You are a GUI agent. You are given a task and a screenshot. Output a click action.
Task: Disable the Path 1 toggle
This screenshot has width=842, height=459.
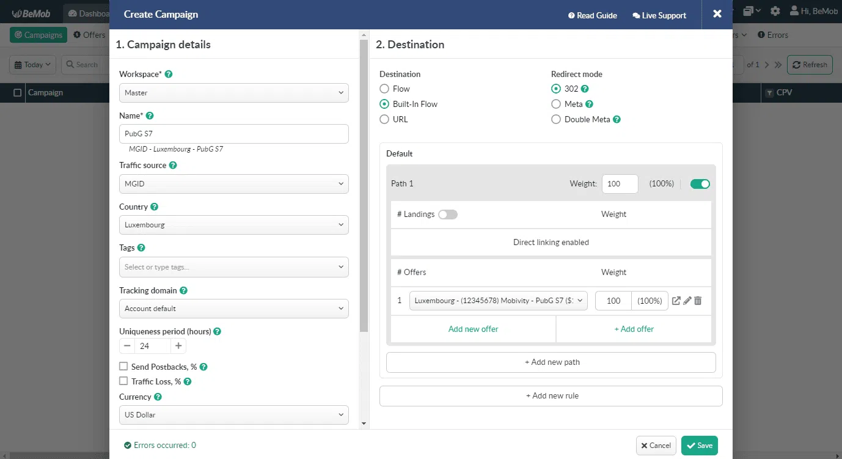tap(700, 184)
